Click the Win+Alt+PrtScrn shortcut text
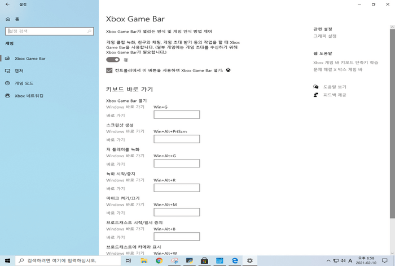This screenshot has height=266, width=395. point(170,131)
